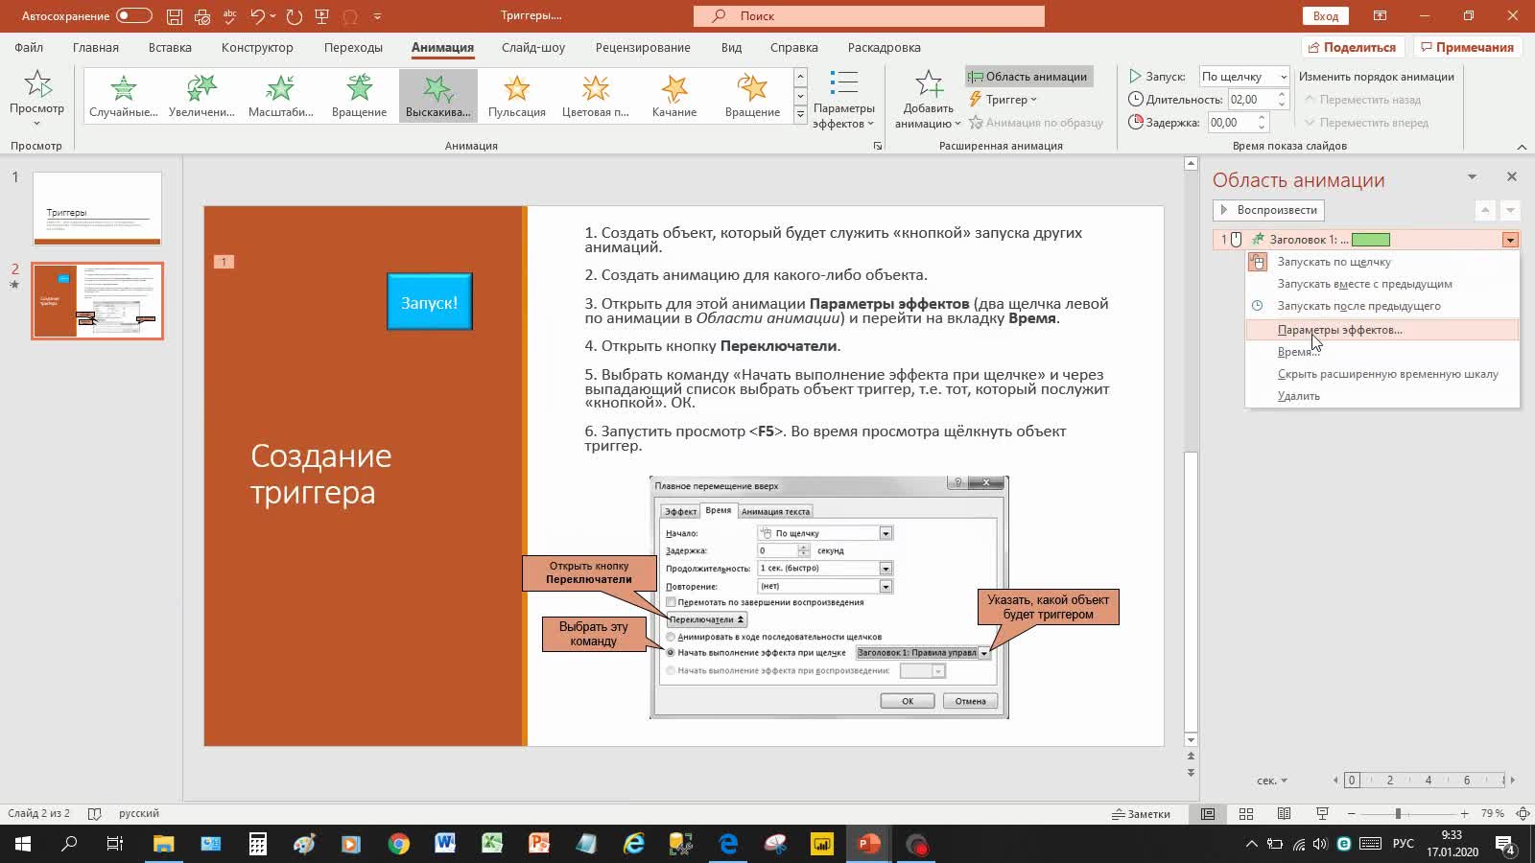Switch to the Переходы tab

click(x=353, y=47)
